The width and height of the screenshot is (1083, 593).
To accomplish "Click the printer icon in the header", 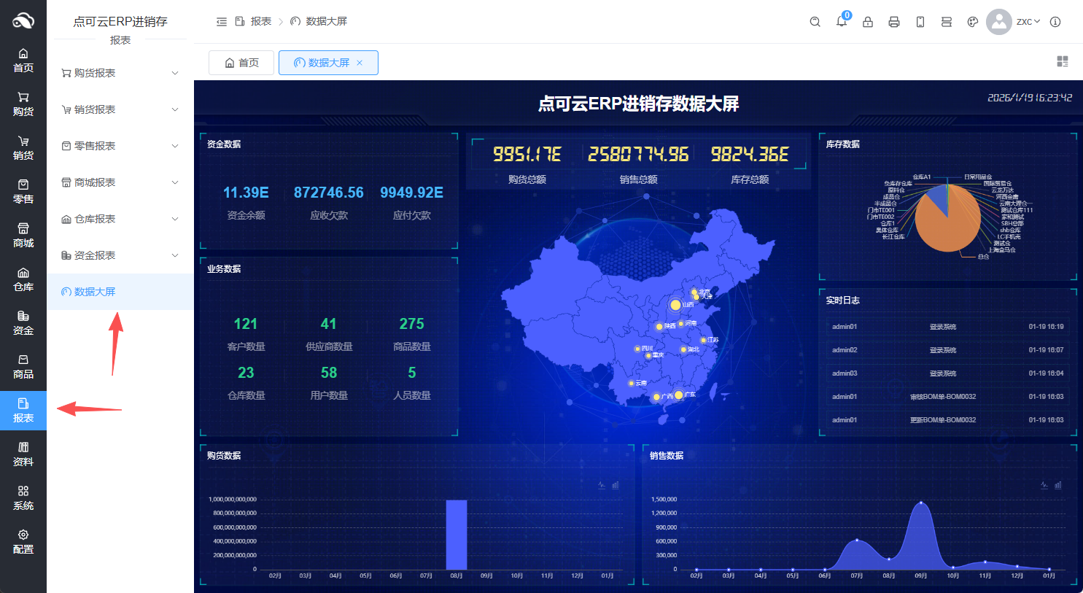I will pos(894,22).
